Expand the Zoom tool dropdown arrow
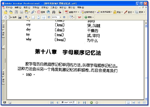Viewport: 150px width, 107px height. [29, 17]
